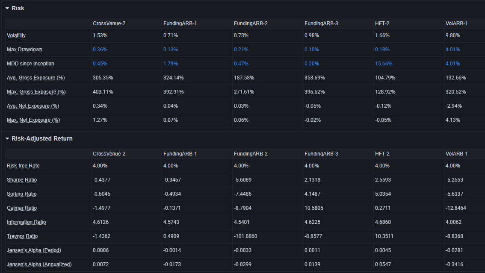Select HFT-2 Treynor Ratio 10.3511
Screen dimensions: 485x273
click(384, 236)
